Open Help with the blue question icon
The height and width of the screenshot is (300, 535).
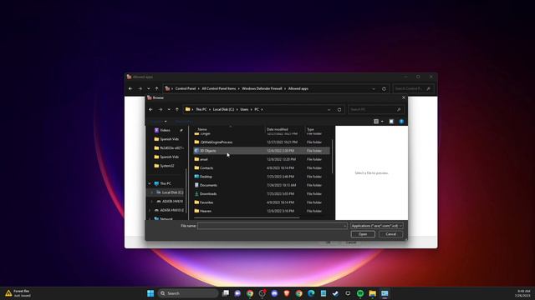pyautogui.click(x=401, y=122)
